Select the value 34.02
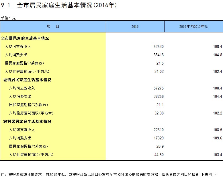The width and height of the screenshot is (223, 179). click(x=159, y=72)
